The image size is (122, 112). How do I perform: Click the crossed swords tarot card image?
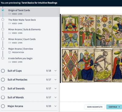click(x=70, y=66)
